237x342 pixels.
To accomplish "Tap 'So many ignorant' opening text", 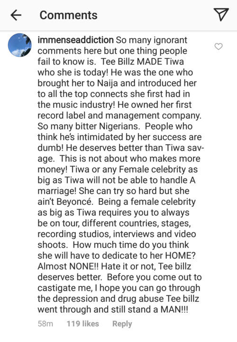I will [x=152, y=40].
